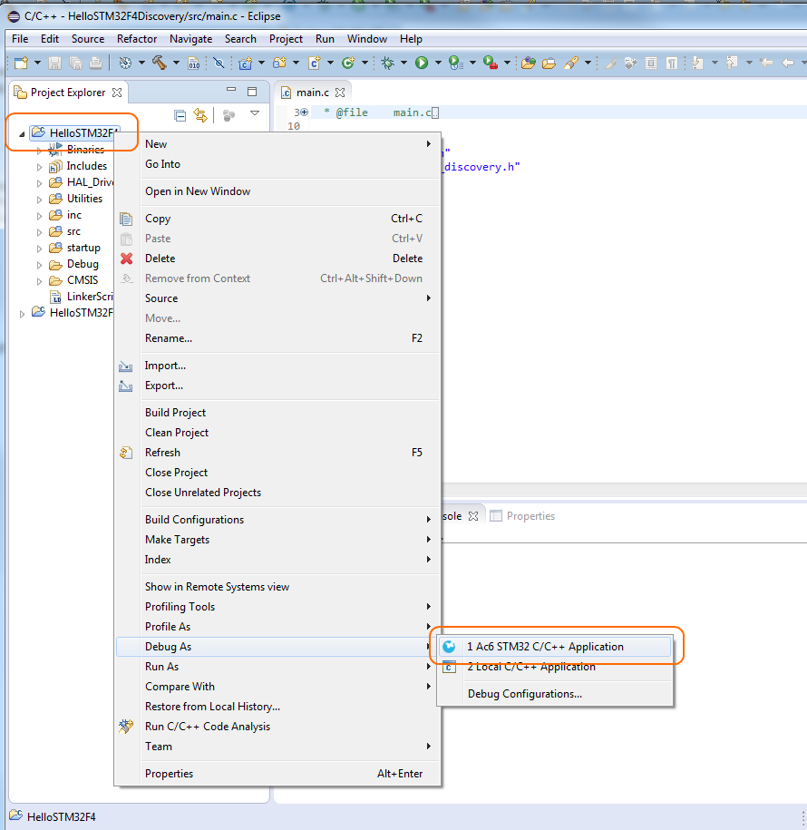807x830 pixels.
Task: Open Project Explorer view menu triangle
Action: pyautogui.click(x=255, y=113)
